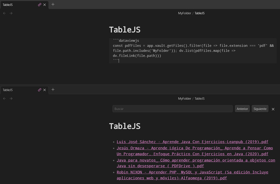Image resolution: width=280 pixels, height=184 pixels.
Task: Click the Anterior button
Action: click(x=242, y=108)
